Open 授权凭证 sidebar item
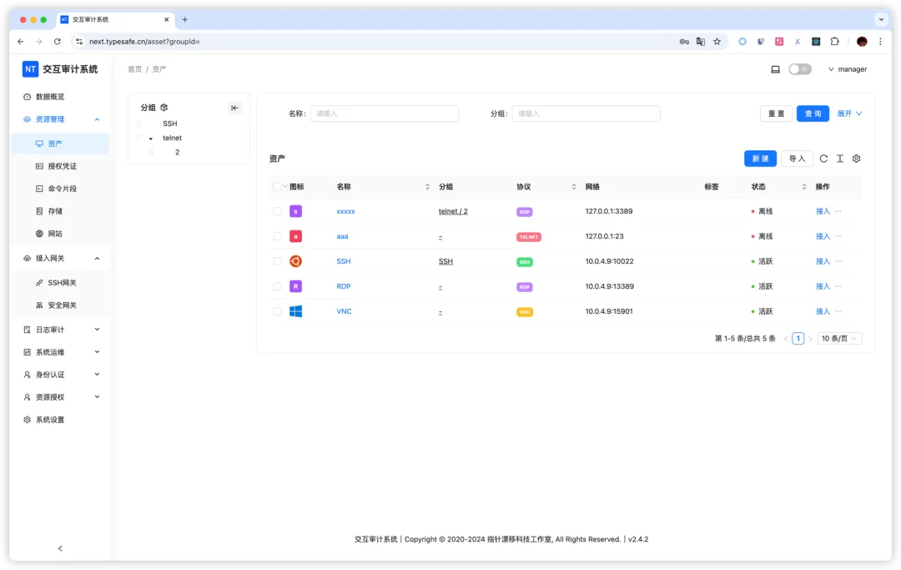Image resolution: width=901 pixels, height=570 pixels. click(x=62, y=166)
